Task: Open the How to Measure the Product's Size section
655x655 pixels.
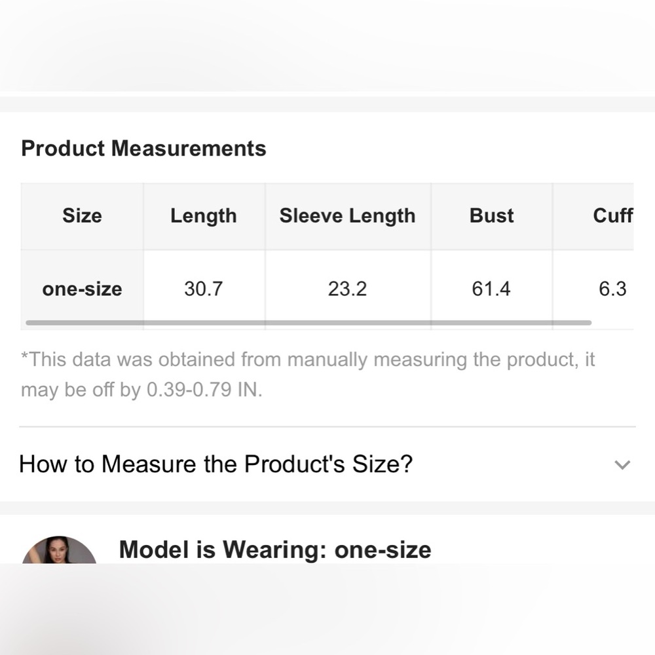Action: 327,464
